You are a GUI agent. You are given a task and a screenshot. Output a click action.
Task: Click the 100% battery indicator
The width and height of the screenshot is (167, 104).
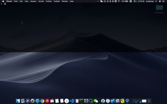point(124,1)
